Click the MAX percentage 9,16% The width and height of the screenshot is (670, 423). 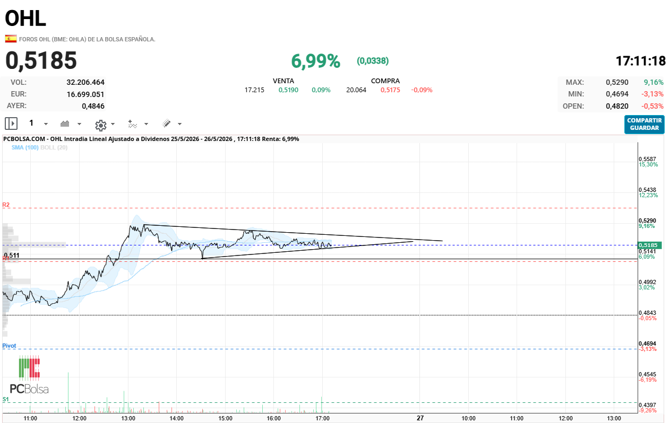pyautogui.click(x=654, y=82)
